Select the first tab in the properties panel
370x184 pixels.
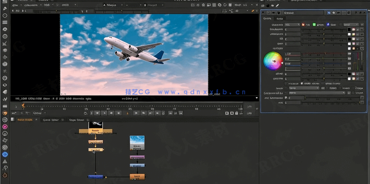pyautogui.click(x=267, y=18)
